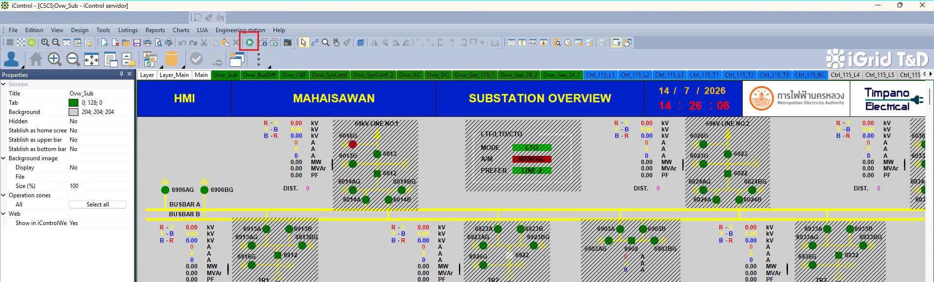Select the arrow pointer selection tool

click(304, 43)
